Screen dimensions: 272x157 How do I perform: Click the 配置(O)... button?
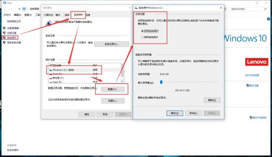click(x=113, y=89)
